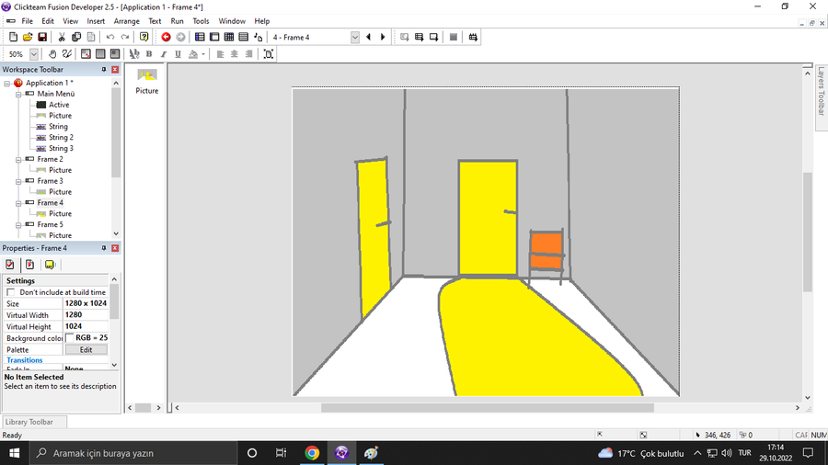828x465 pixels.
Task: Collapse the Main Menü tree node
Action: [x=18, y=94]
